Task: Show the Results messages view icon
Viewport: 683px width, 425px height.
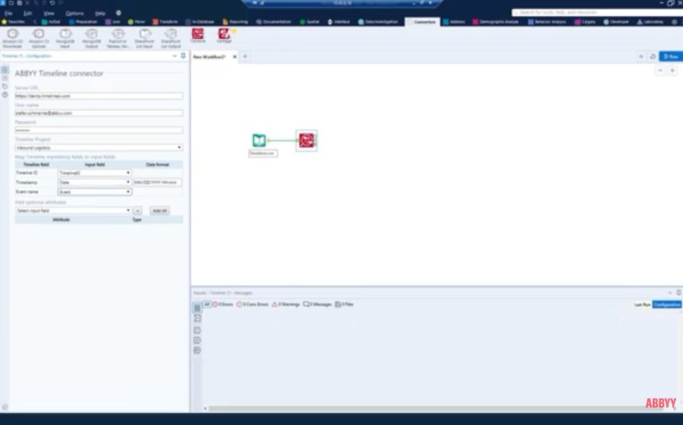Action: (197, 308)
